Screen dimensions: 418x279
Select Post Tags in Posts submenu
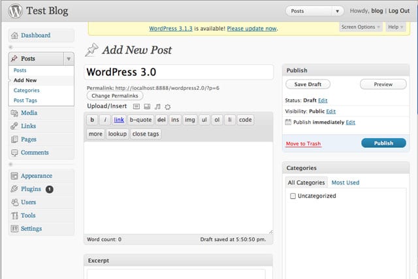27,100
